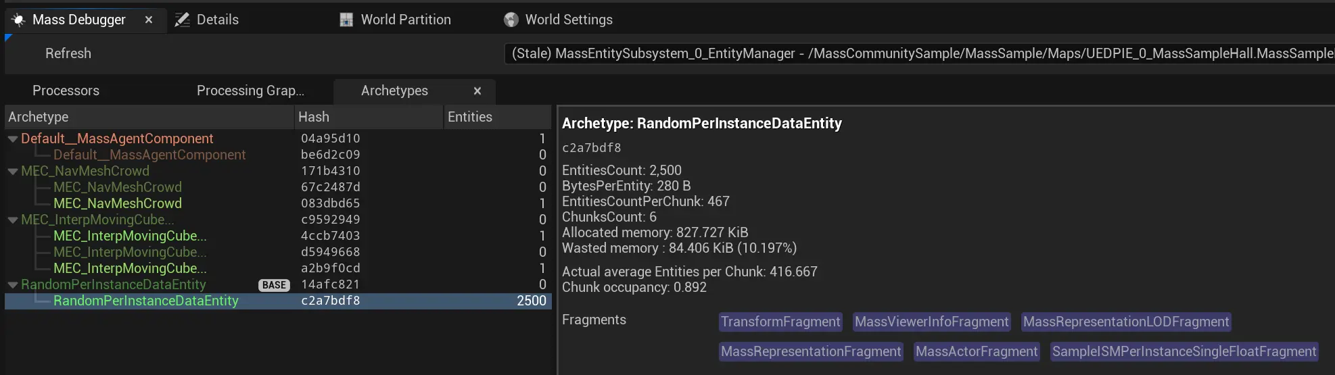The width and height of the screenshot is (1335, 375).
Task: Collapse the RandomPerInstanceDataEntity base node
Action: pos(13,285)
